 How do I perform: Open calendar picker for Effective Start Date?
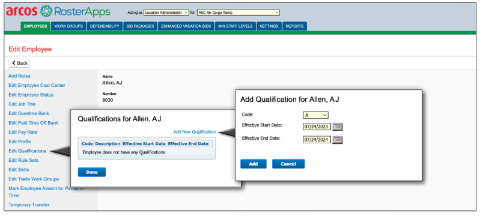[338, 126]
